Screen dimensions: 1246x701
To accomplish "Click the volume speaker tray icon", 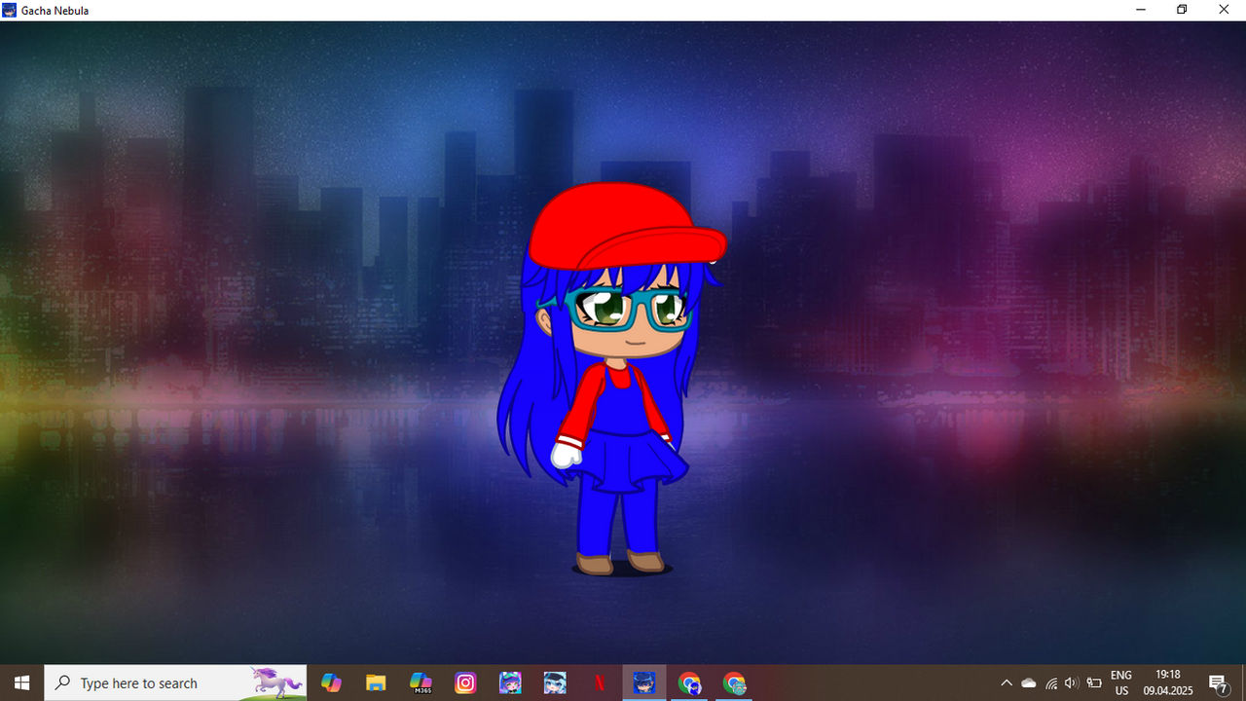I will pos(1072,683).
